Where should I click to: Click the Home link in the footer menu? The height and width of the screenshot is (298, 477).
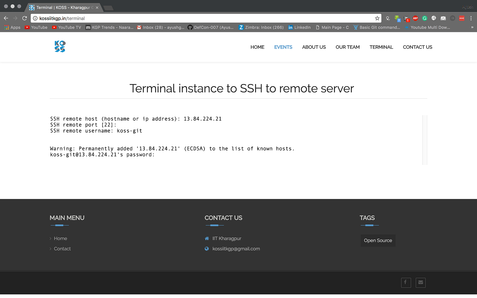tap(61, 238)
